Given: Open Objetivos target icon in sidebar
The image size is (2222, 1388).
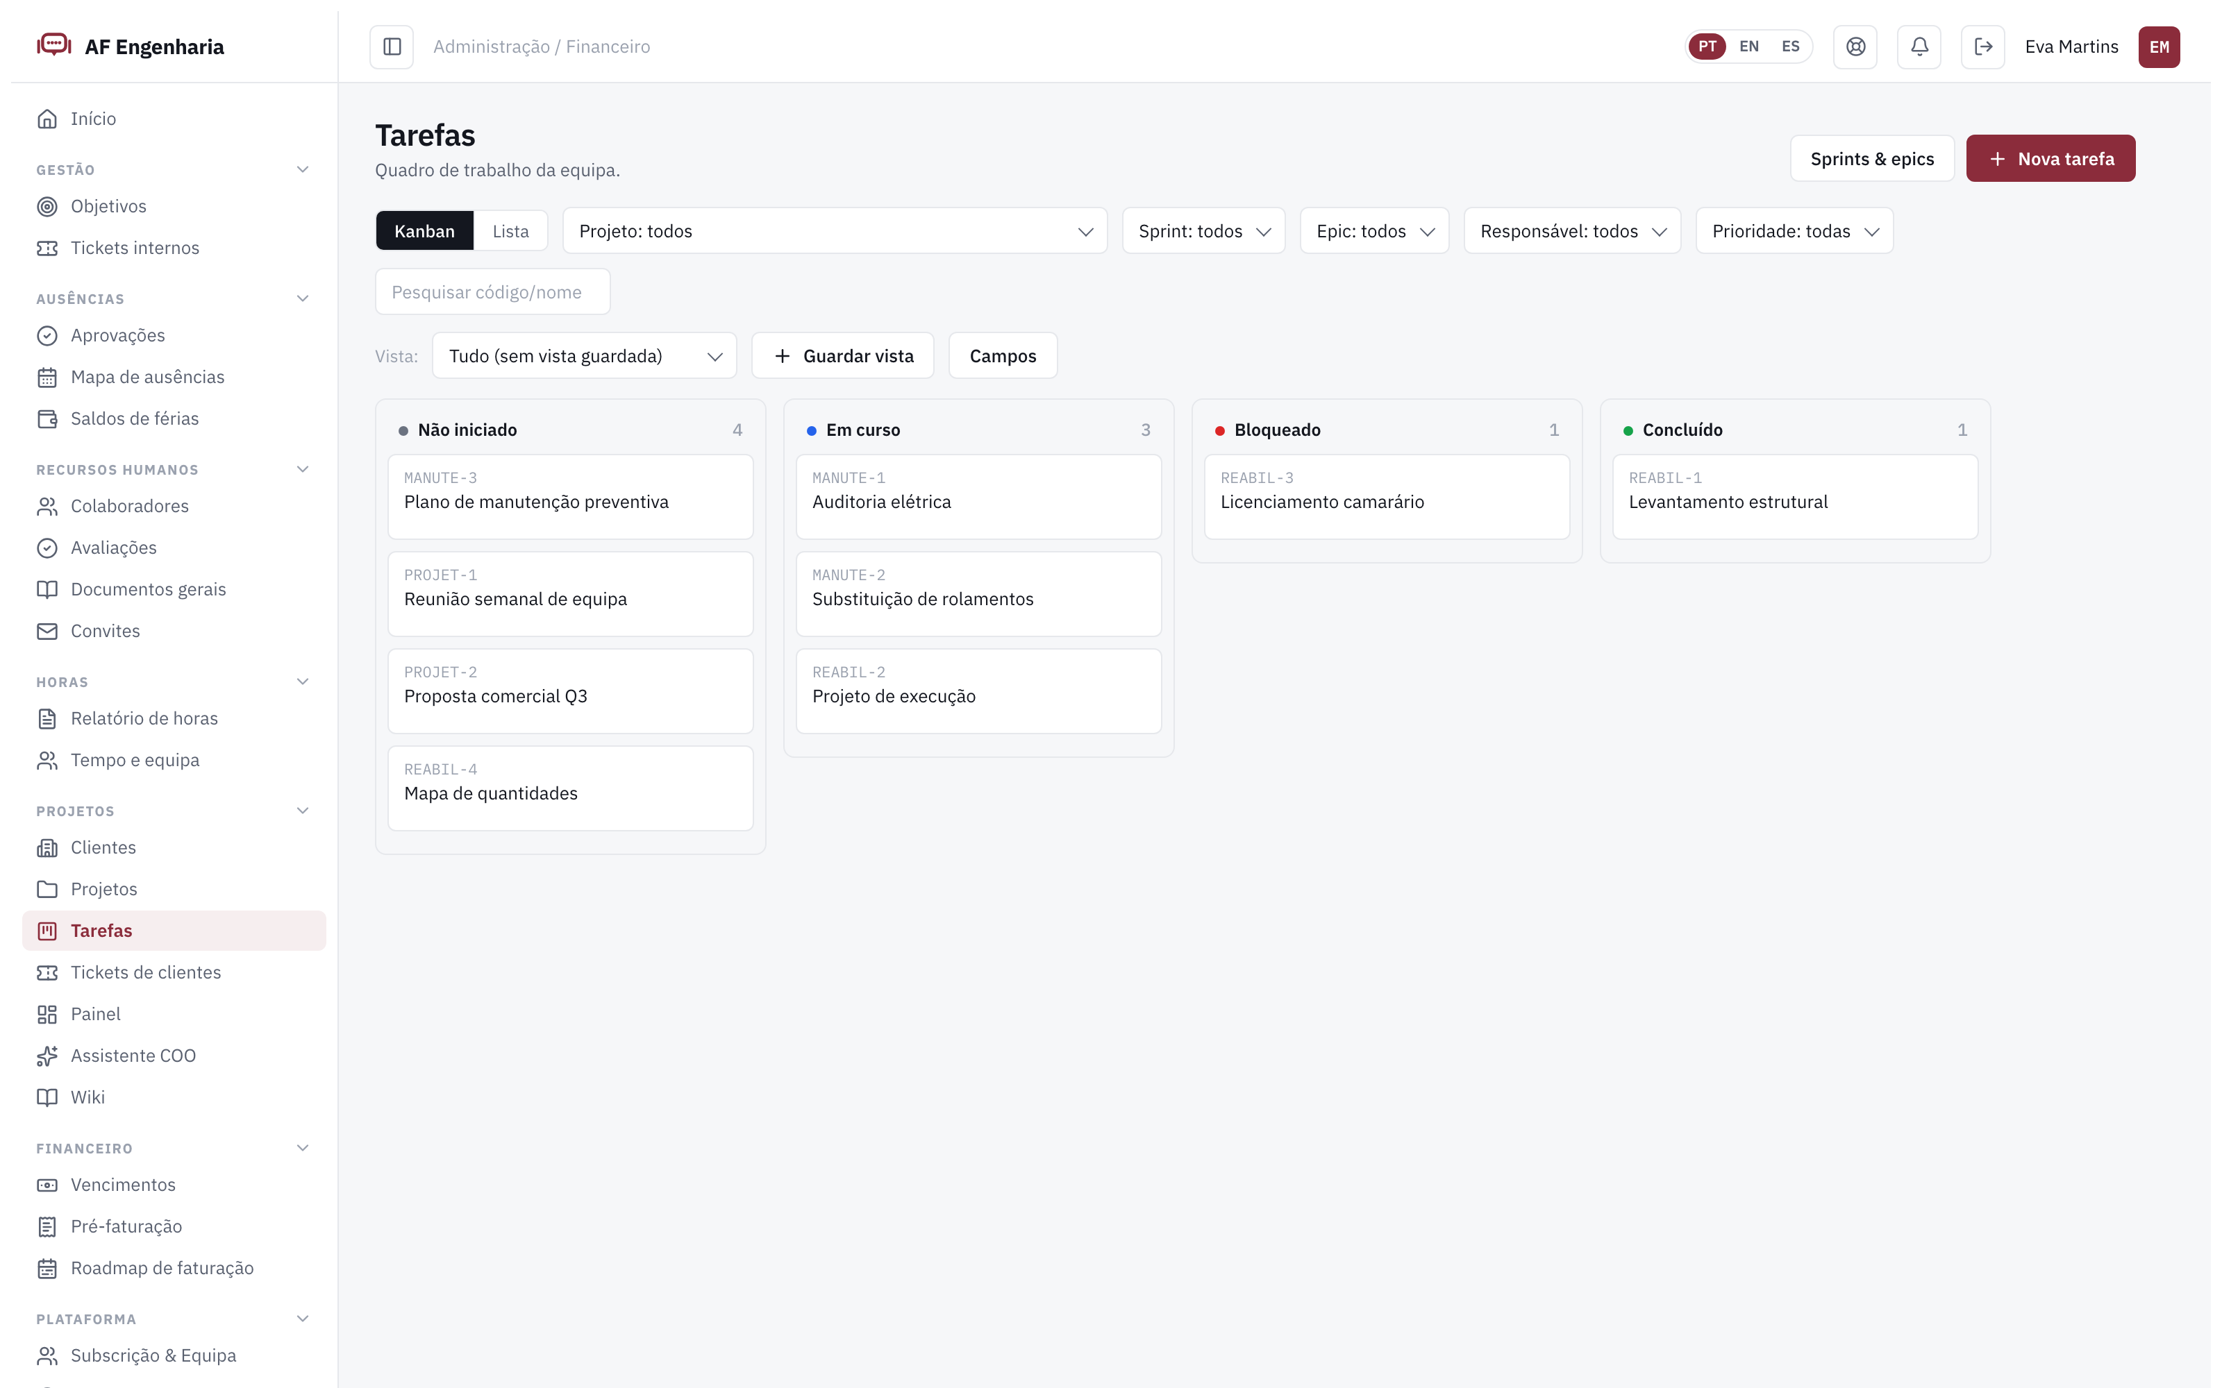Looking at the screenshot, I should pos(47,207).
